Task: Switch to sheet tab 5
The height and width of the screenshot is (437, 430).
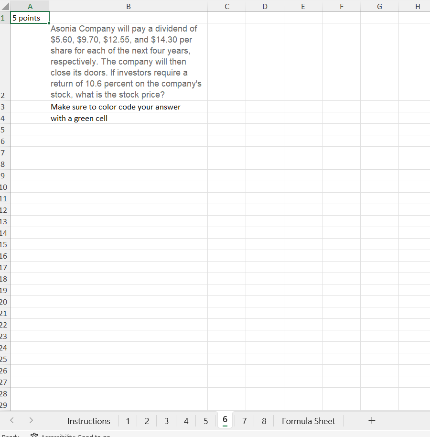Action: coord(206,421)
